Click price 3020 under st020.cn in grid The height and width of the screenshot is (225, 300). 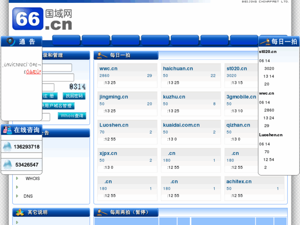[231, 76]
